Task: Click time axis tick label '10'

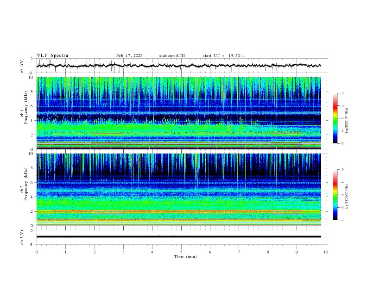Action: click(326, 252)
